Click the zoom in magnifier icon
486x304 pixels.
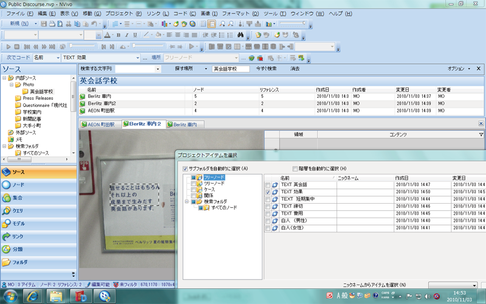pos(222,24)
